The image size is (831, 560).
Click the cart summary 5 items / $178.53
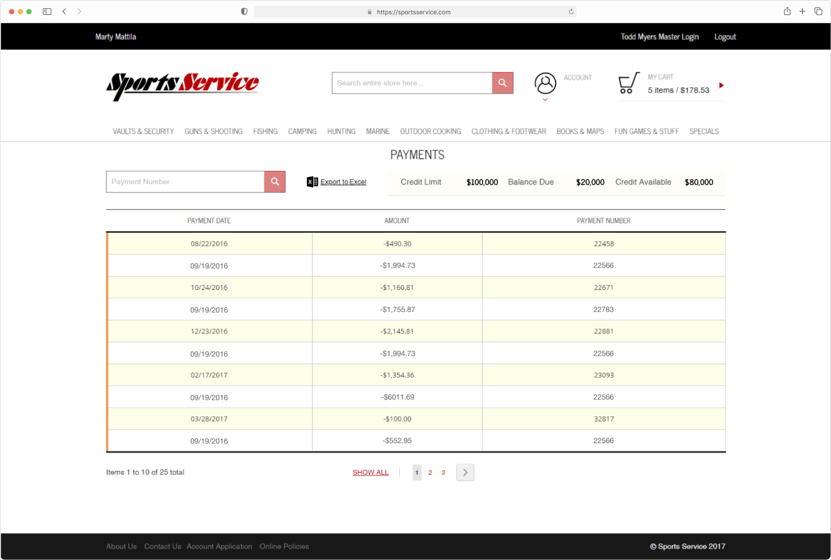(678, 90)
